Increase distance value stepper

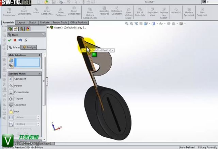(38, 116)
